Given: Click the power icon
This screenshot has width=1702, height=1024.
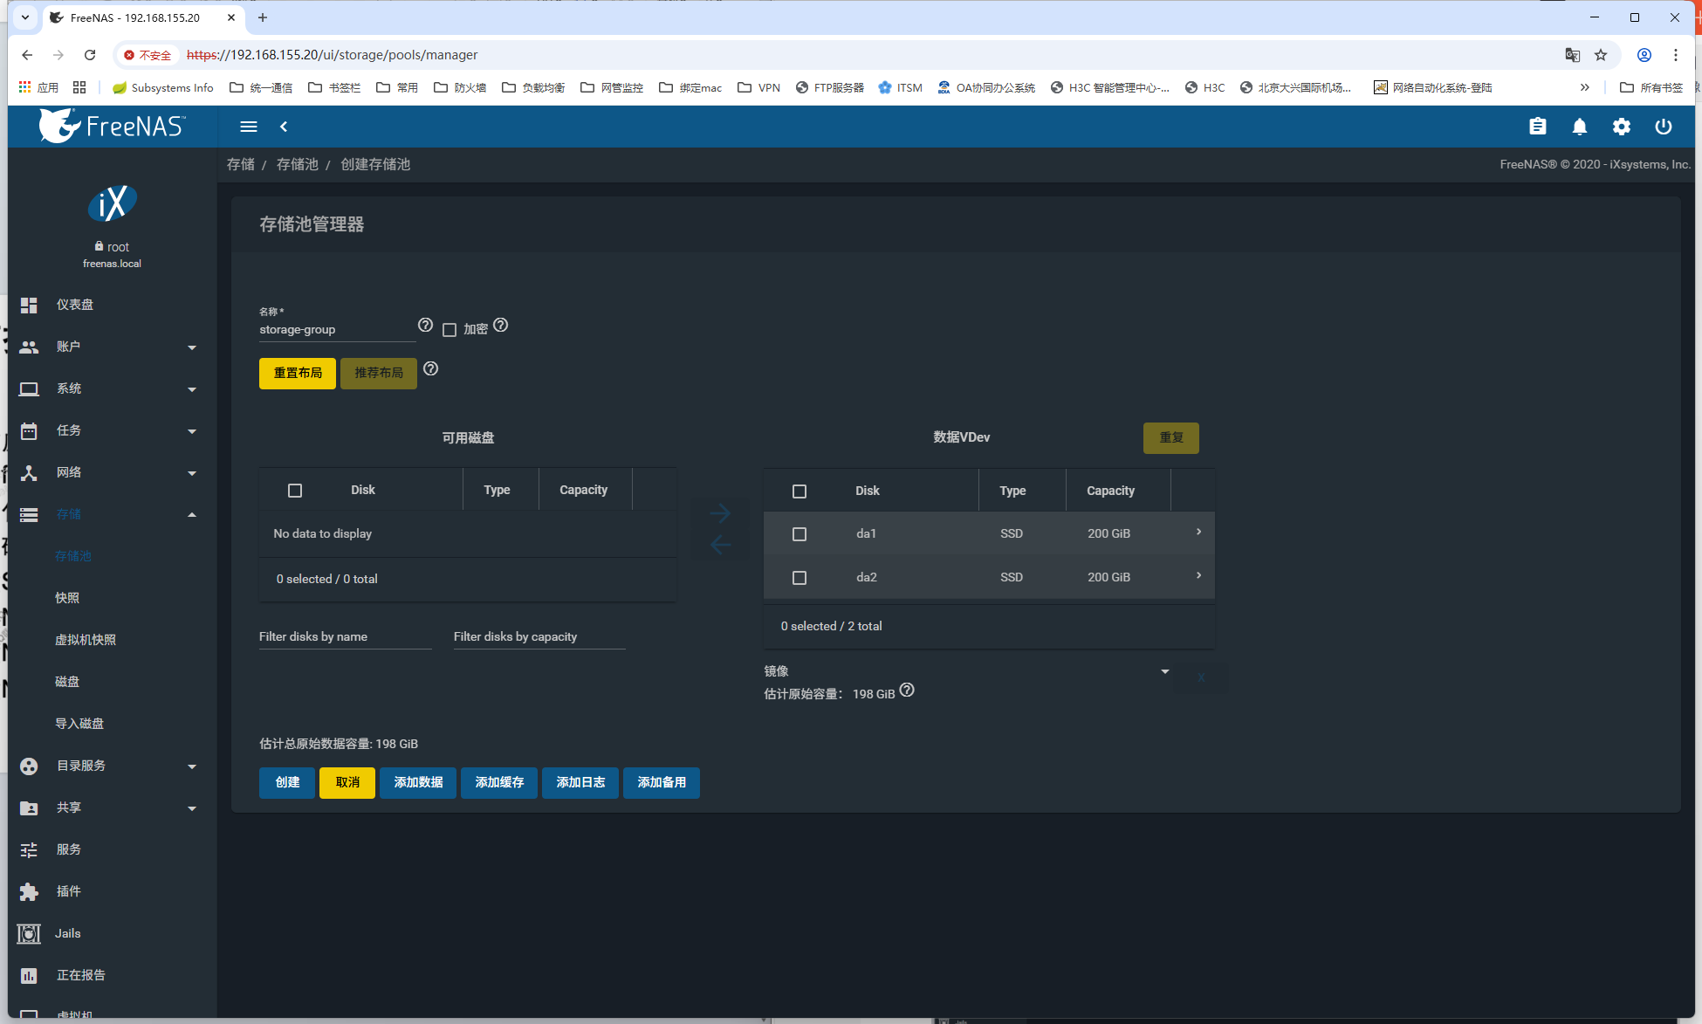Looking at the screenshot, I should (1663, 127).
